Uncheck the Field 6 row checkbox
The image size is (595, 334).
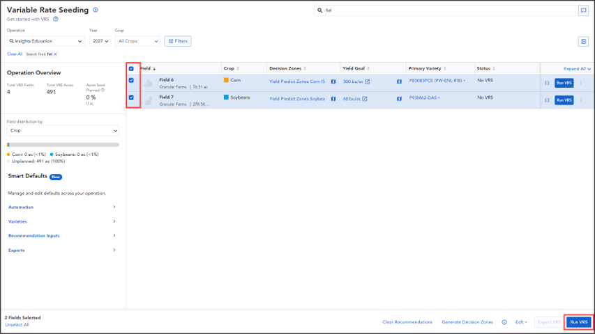pos(131,80)
